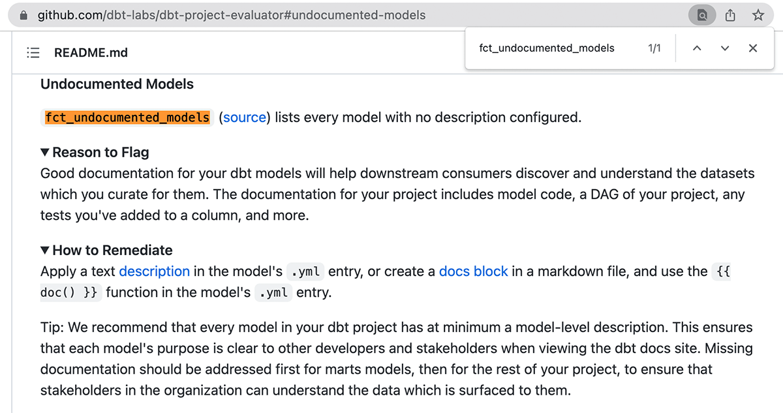The image size is (783, 413).
Task: Go to next find match arrow
Action: pyautogui.click(x=725, y=48)
